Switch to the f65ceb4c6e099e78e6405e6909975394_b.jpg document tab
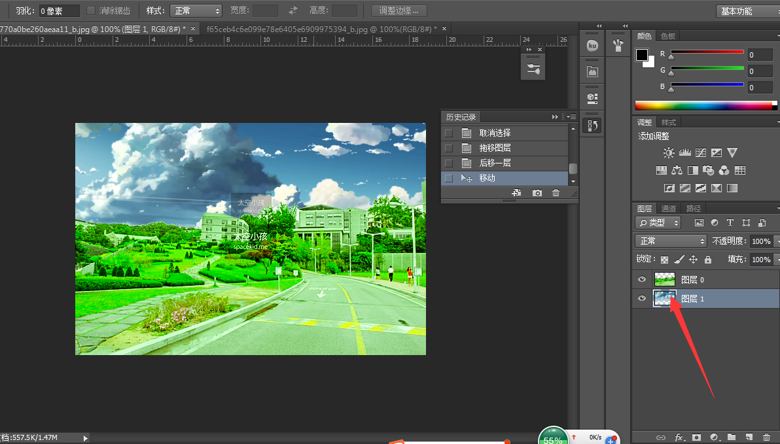This screenshot has height=444, width=780. (x=321, y=29)
